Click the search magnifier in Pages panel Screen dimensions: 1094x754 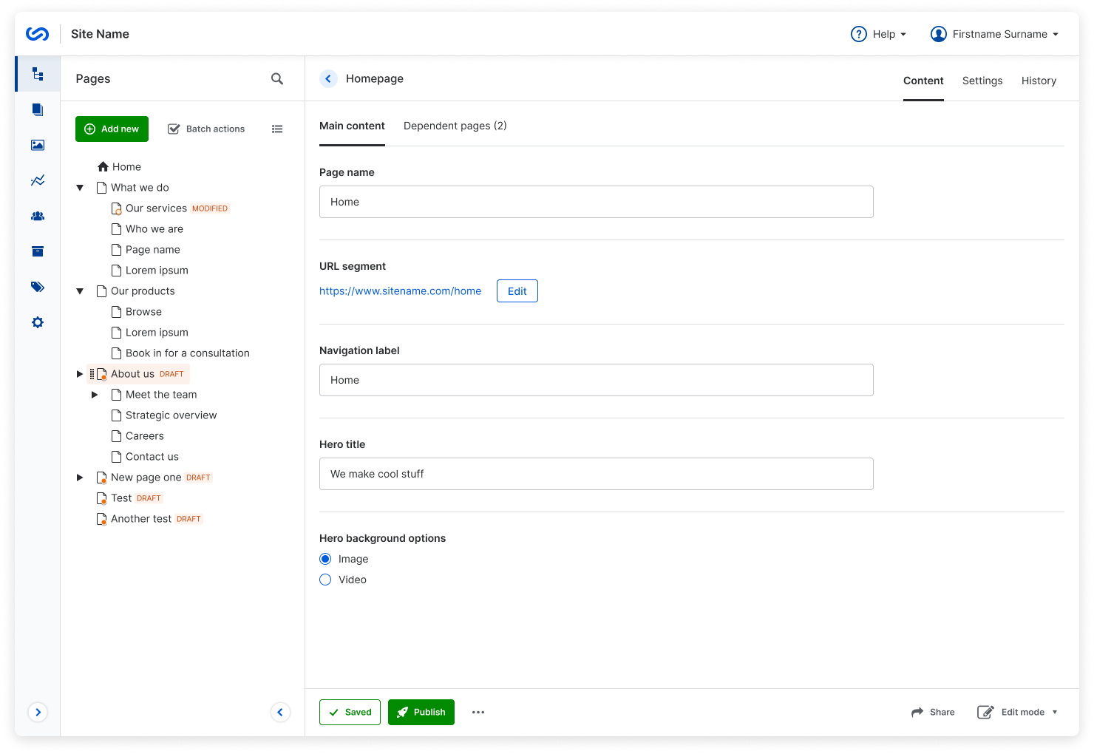click(277, 78)
